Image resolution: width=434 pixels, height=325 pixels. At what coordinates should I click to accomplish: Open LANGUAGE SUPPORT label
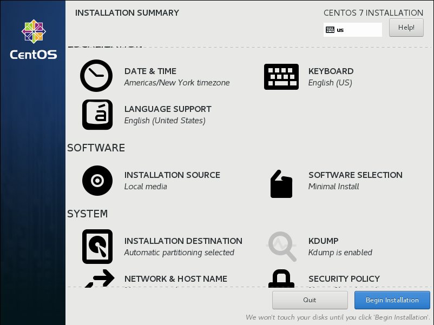[168, 109]
